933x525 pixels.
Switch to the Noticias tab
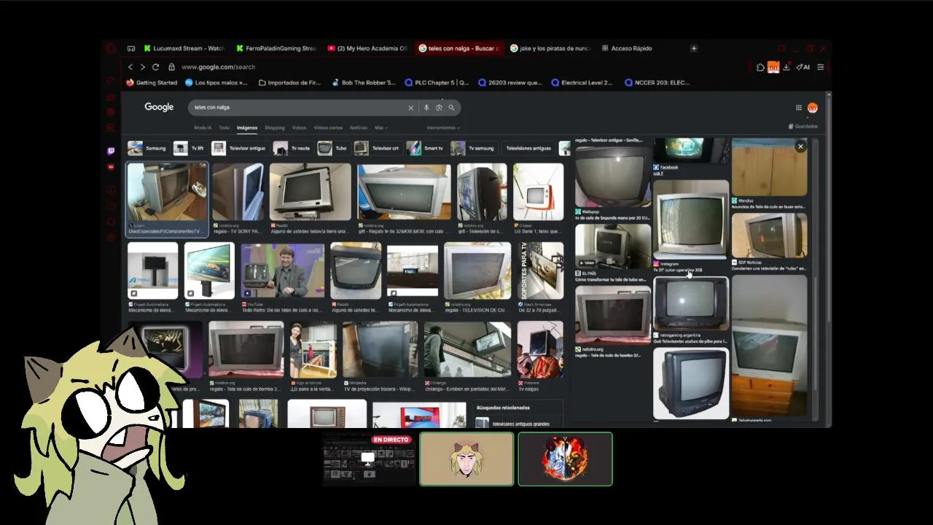click(359, 128)
